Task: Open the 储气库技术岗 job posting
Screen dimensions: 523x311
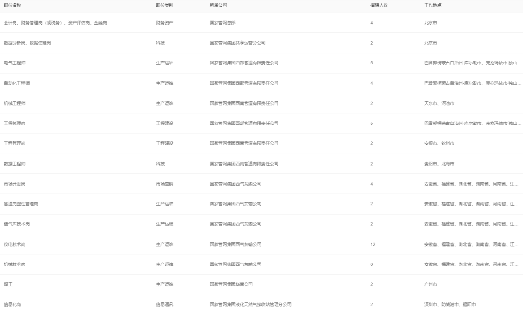Action: (16, 224)
